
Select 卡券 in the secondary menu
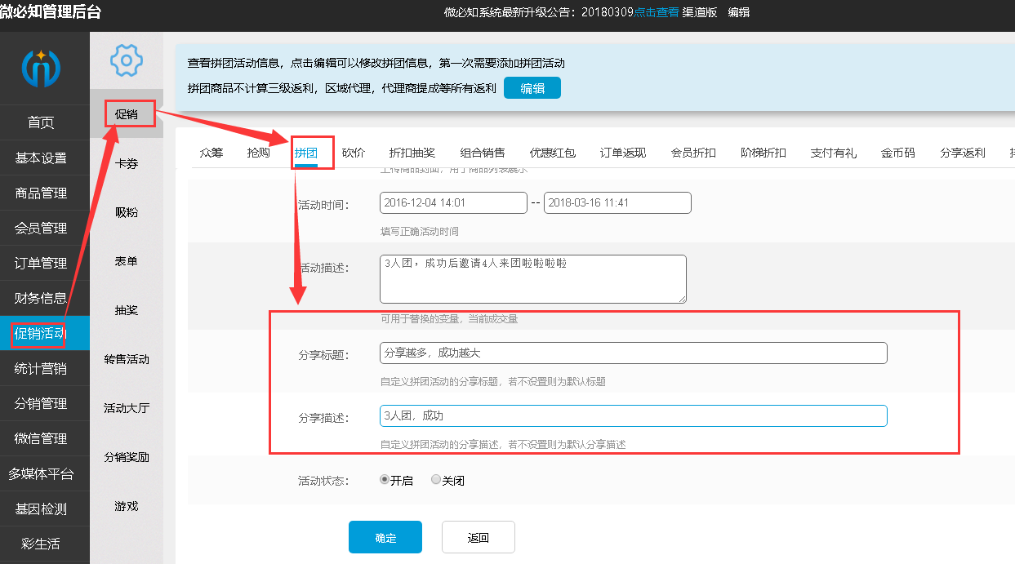tap(127, 163)
